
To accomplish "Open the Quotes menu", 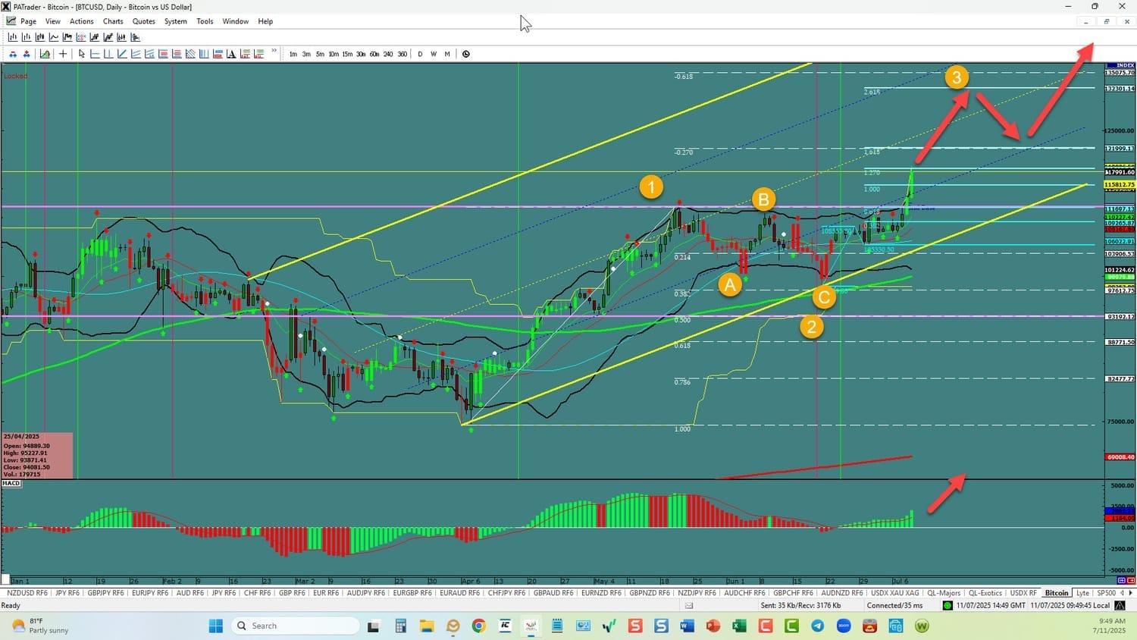I will tap(144, 21).
